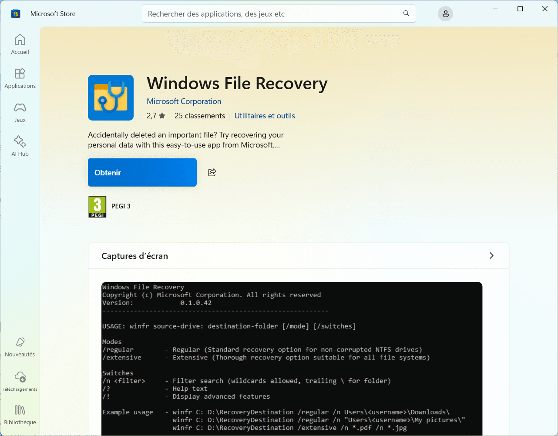Open the Accueil home section
Viewport: 558px width, 436px height.
pos(20,45)
